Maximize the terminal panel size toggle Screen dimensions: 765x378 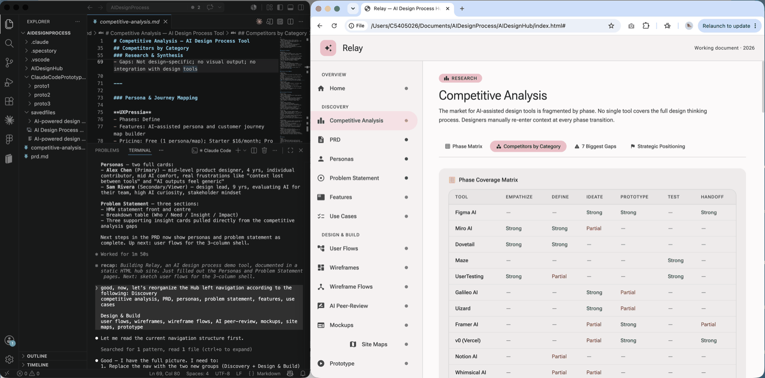290,150
